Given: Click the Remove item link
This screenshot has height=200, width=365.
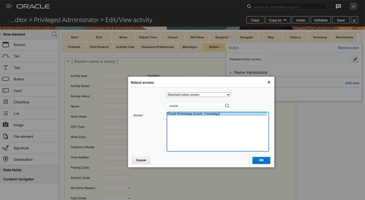Looking at the screenshot, I should pyautogui.click(x=349, y=48).
